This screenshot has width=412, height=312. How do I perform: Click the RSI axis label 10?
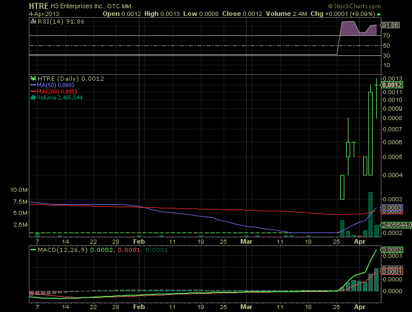[386, 65]
